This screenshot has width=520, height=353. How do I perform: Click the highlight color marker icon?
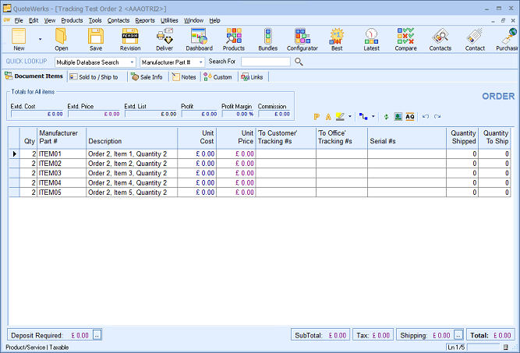point(340,116)
